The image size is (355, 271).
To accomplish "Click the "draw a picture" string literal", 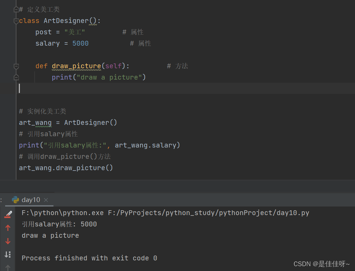I will click(x=109, y=77).
